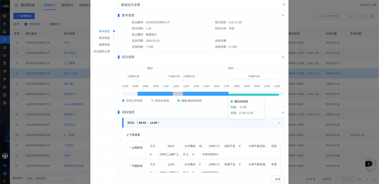Close the 基础班次详情 dialog with the X

[x=284, y=4]
